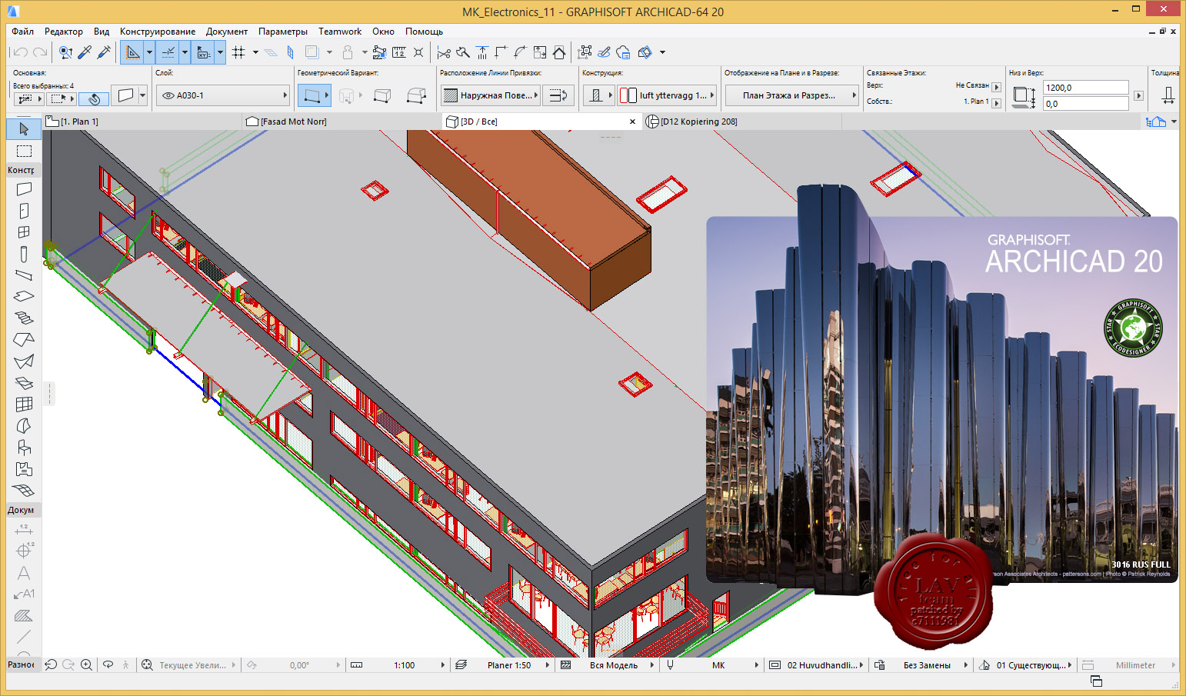Image resolution: width=1186 pixels, height=696 pixels.
Task: Click the Inject Parameters syringe icon
Action: (104, 52)
